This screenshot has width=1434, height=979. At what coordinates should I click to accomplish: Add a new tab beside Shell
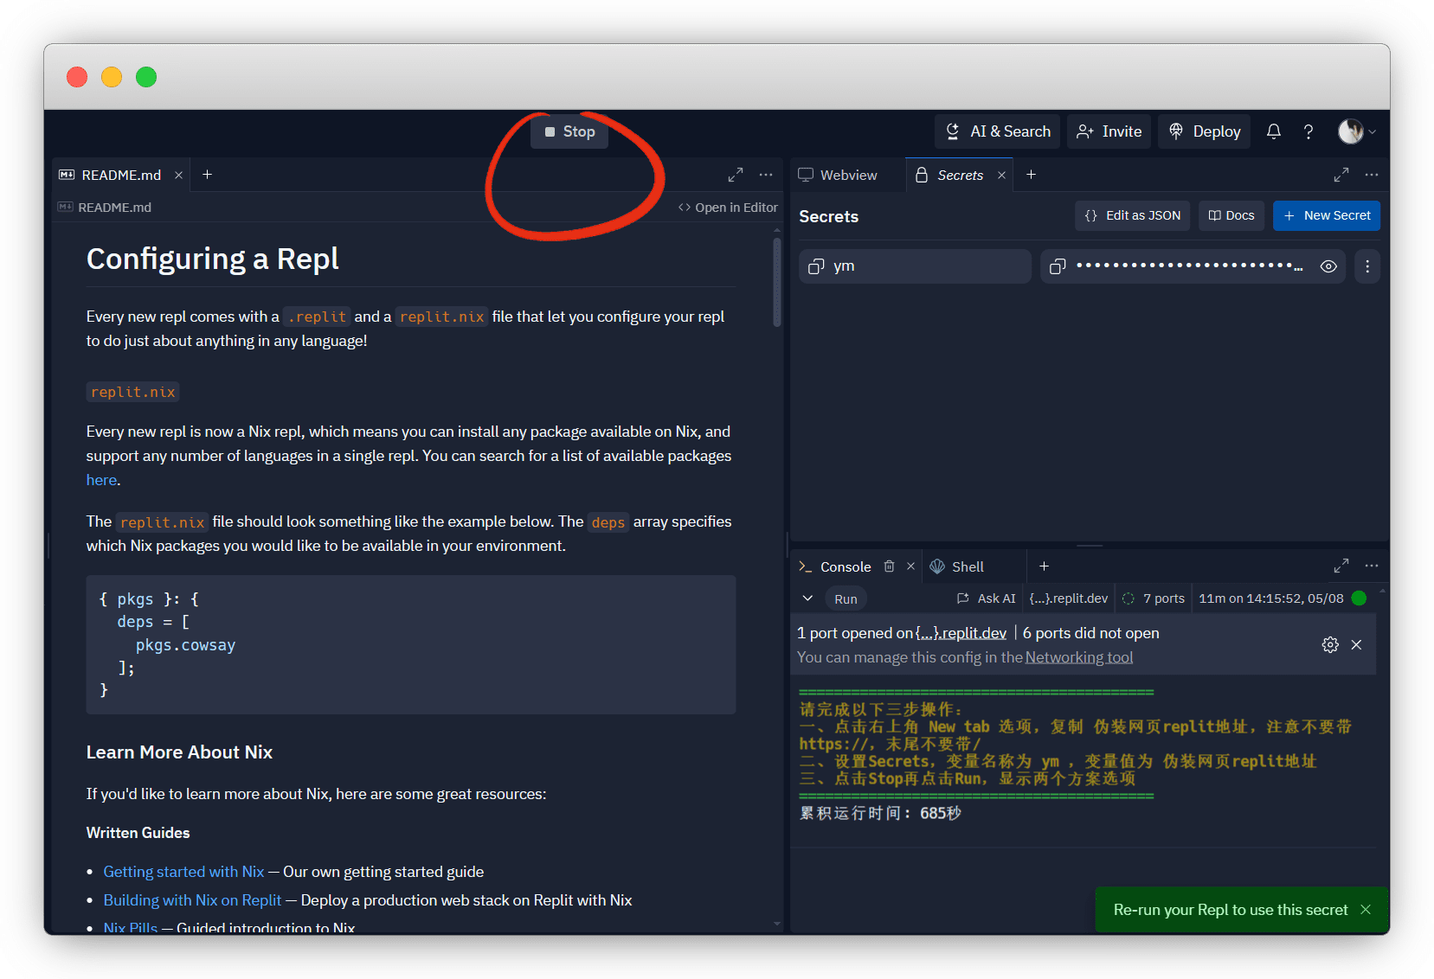click(x=1044, y=566)
